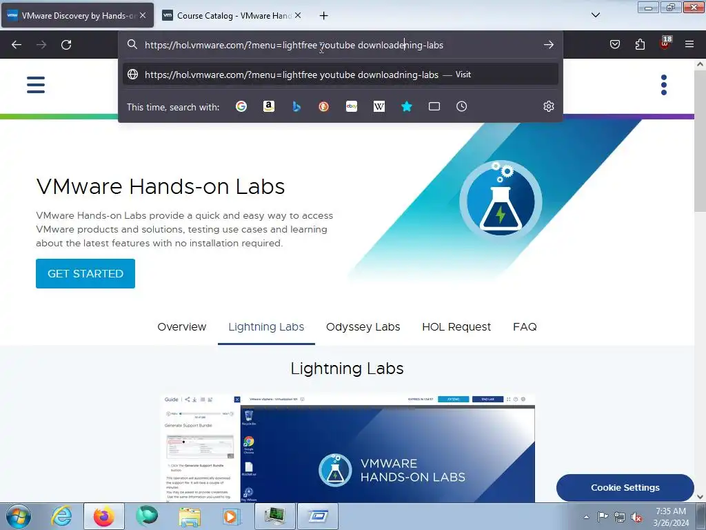Click the Lightning Labs video thumbnail
The height and width of the screenshot is (530, 706).
click(x=347, y=449)
